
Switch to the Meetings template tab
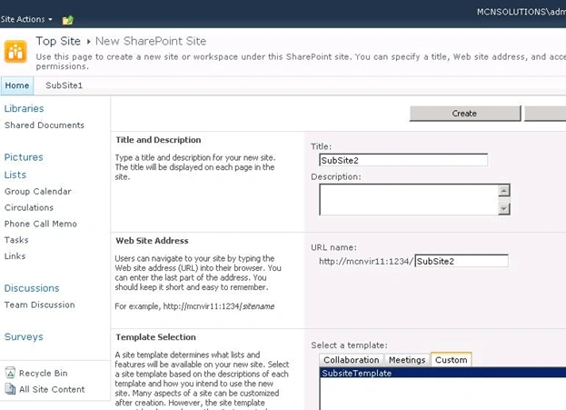[x=407, y=360]
